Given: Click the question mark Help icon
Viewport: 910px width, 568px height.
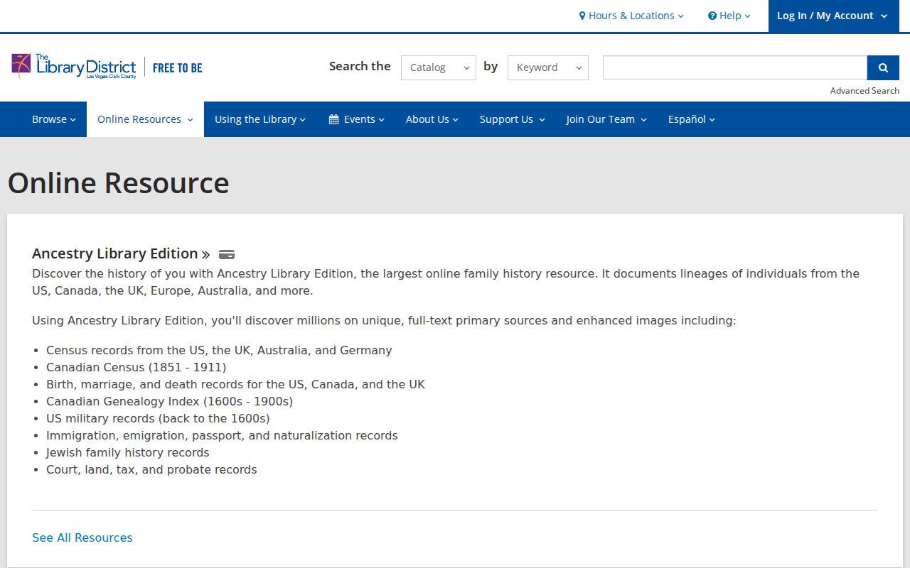Looking at the screenshot, I should click(x=712, y=16).
